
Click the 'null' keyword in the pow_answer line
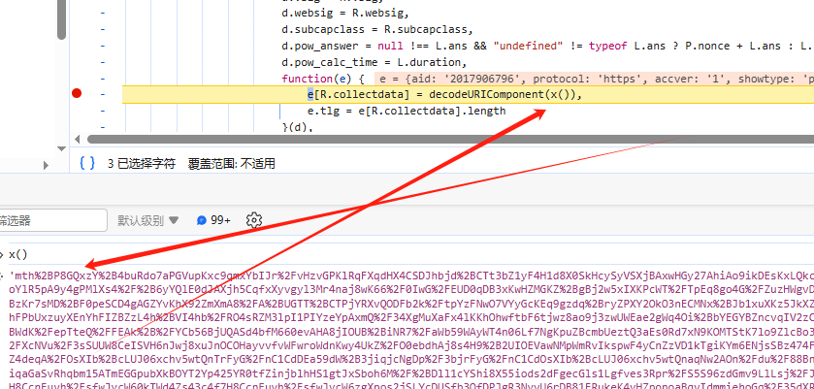[x=390, y=46]
